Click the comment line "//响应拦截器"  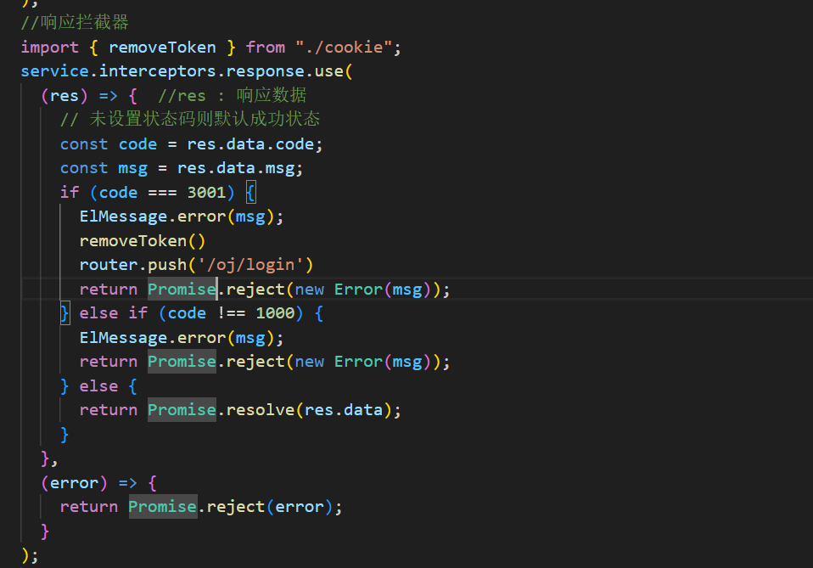coord(75,22)
